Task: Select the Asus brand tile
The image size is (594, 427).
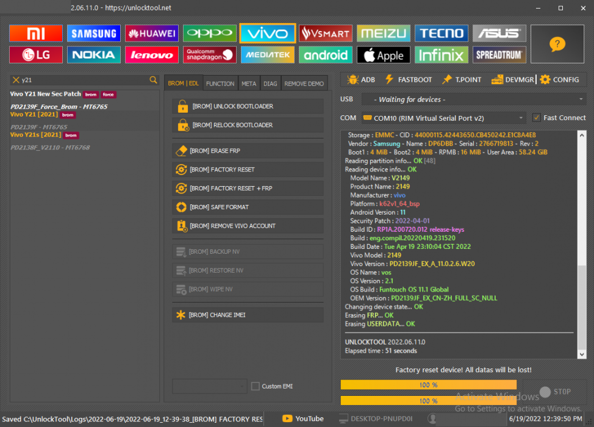Action: (499, 34)
